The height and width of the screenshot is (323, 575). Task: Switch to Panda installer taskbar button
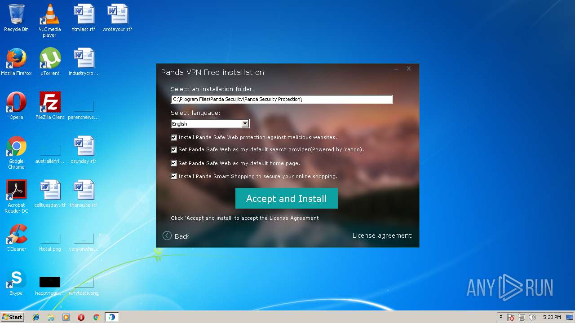111,317
